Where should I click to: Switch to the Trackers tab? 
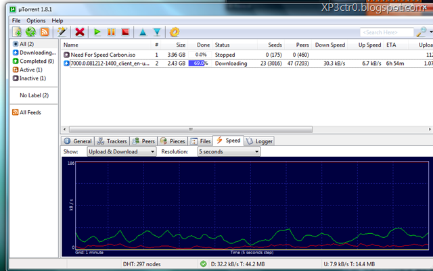(112, 141)
